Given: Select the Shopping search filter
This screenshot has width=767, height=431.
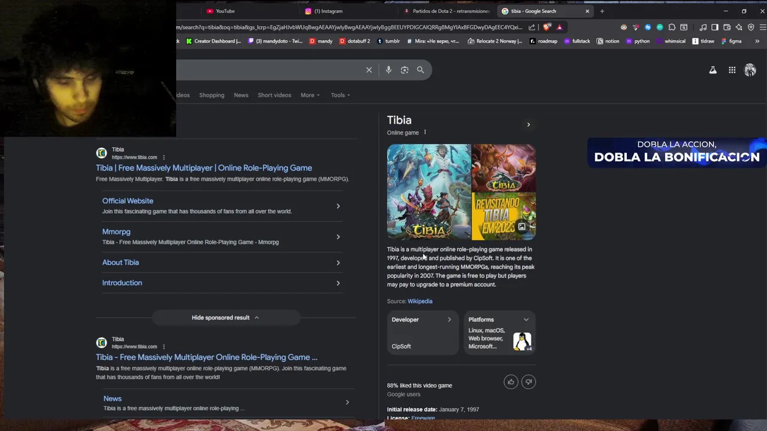Looking at the screenshot, I should click(x=212, y=95).
